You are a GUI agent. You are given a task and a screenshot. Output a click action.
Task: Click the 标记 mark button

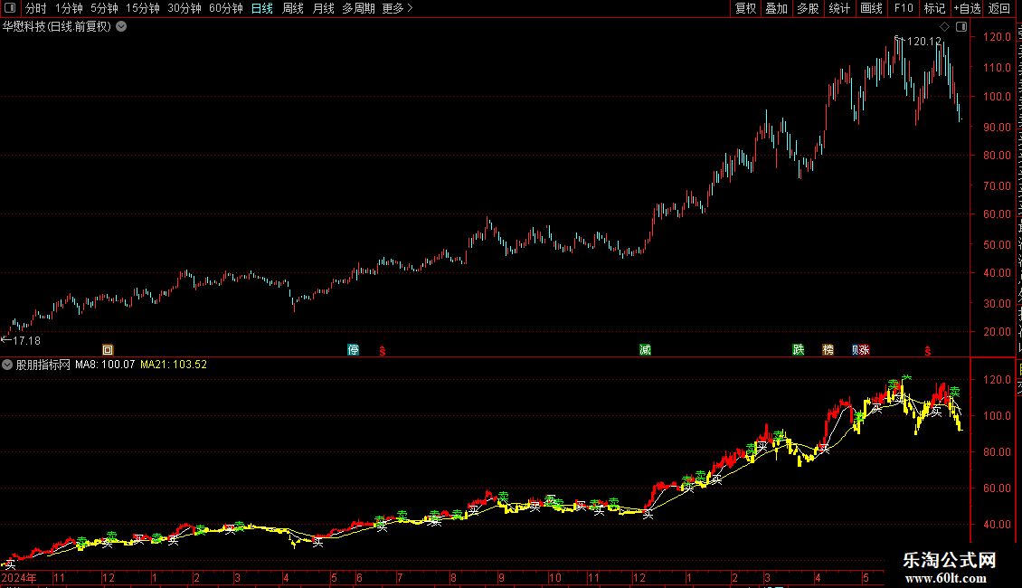click(x=934, y=8)
